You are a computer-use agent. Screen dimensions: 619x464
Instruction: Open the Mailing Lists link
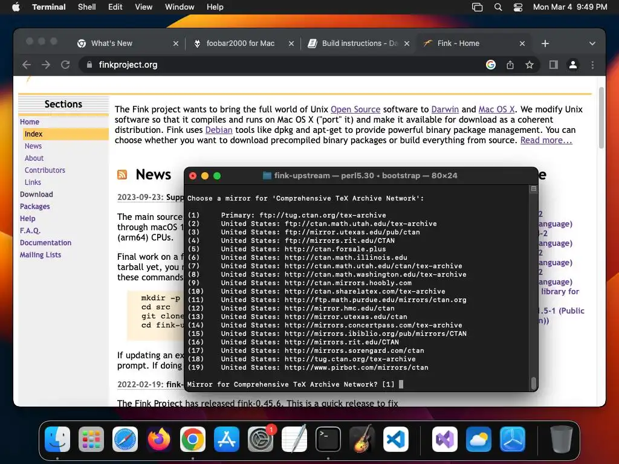point(41,255)
